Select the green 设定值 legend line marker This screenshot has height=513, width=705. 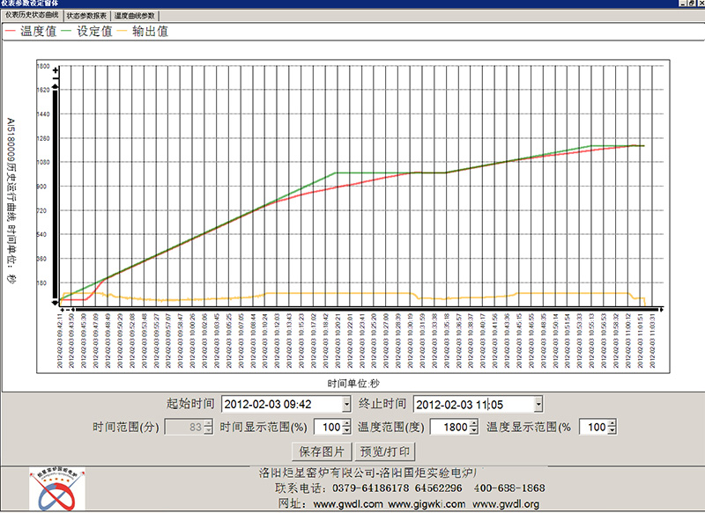pos(64,30)
